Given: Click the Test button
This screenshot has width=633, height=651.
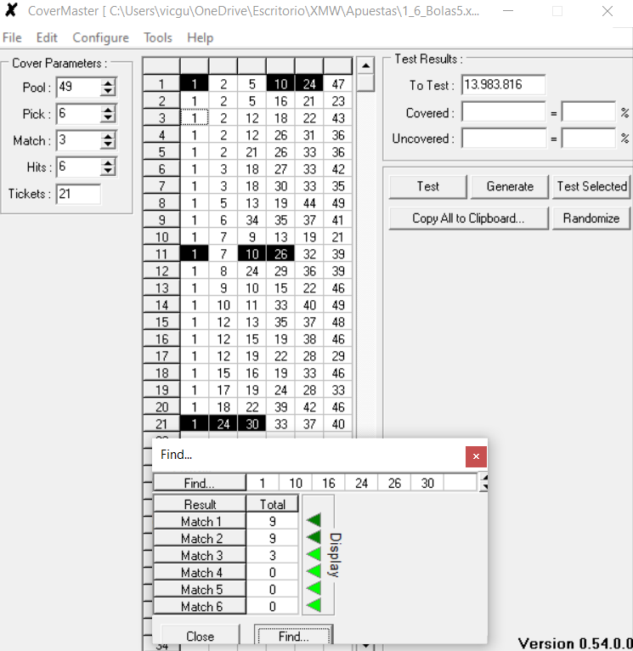Looking at the screenshot, I should (x=427, y=186).
